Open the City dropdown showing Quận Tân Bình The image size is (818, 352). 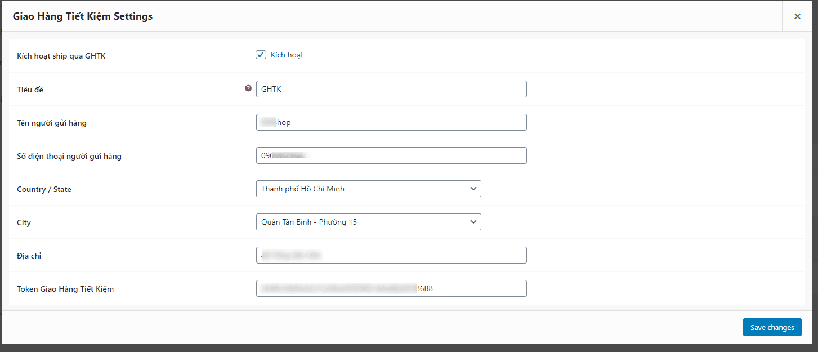(x=369, y=222)
